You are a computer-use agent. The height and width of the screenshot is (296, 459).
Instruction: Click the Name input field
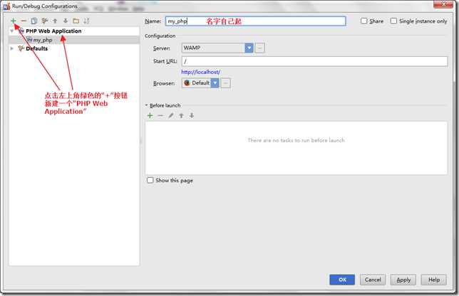click(x=256, y=21)
